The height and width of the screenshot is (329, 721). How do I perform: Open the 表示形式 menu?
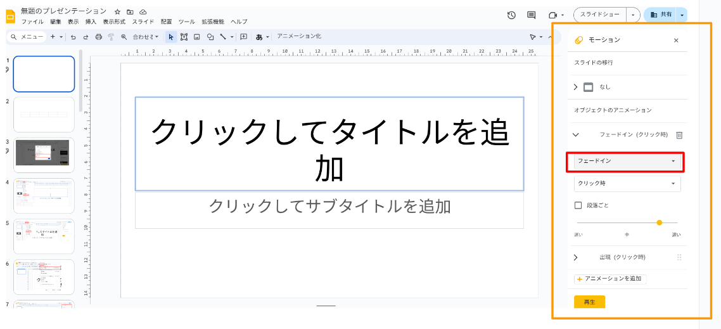[x=114, y=22]
